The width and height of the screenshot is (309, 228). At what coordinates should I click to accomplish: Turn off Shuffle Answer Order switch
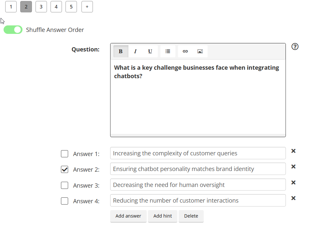coord(13,30)
